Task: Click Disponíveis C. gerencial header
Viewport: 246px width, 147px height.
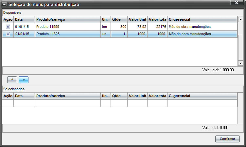Action: [x=202, y=19]
